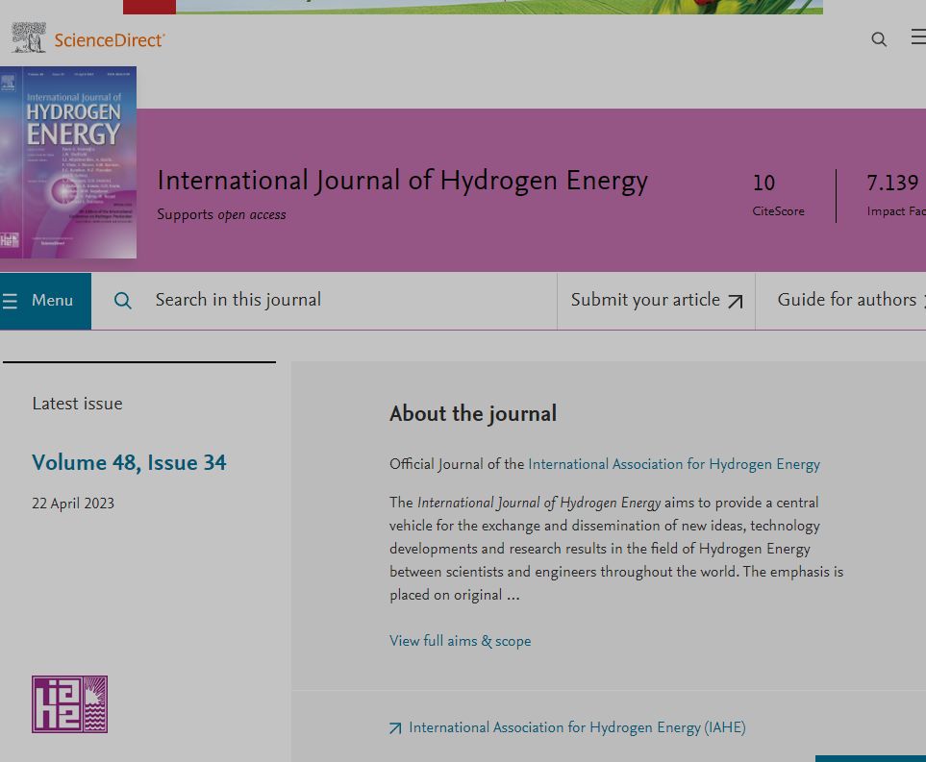Image resolution: width=926 pixels, height=762 pixels.
Task: Click the Impact Factor 7.139 metric
Action: [x=893, y=183]
